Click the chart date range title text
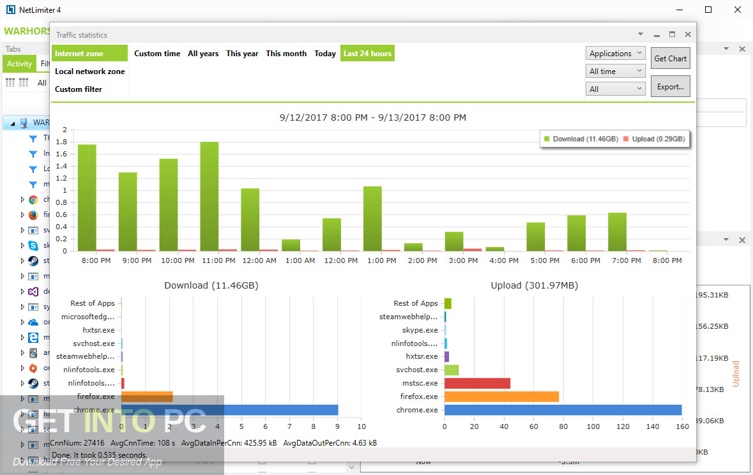This screenshot has width=753, height=475. [x=372, y=117]
